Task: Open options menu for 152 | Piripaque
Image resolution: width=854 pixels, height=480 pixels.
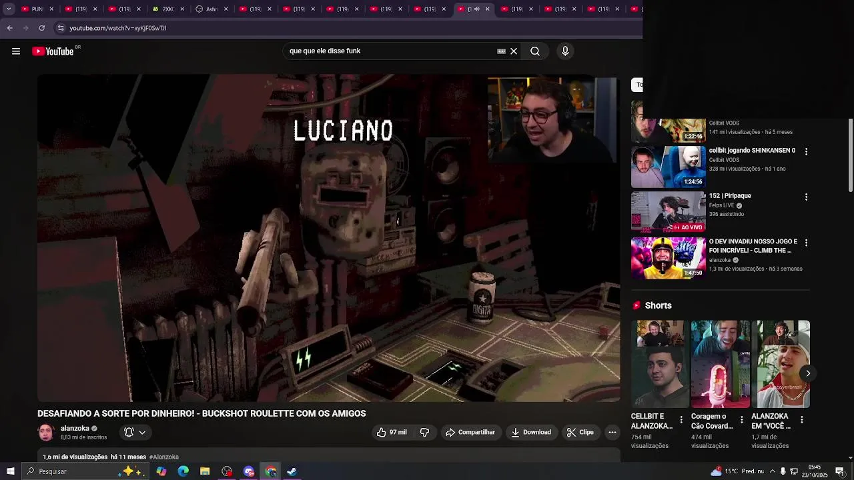Action: pyautogui.click(x=806, y=197)
